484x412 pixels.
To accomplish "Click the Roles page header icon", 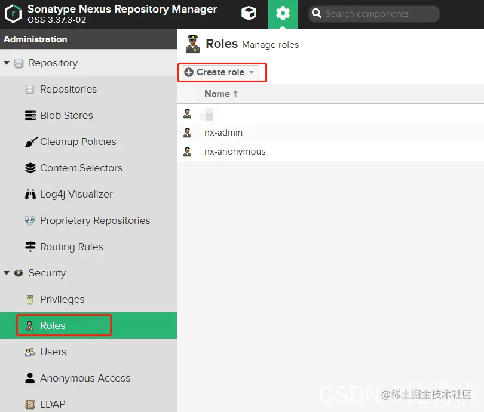I will click(x=192, y=44).
